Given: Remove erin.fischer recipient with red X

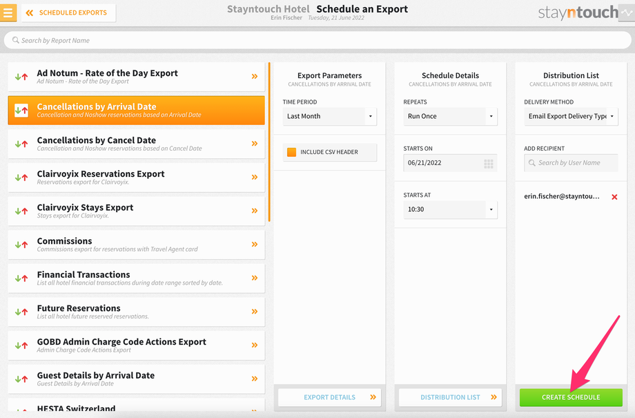Looking at the screenshot, I should [614, 197].
